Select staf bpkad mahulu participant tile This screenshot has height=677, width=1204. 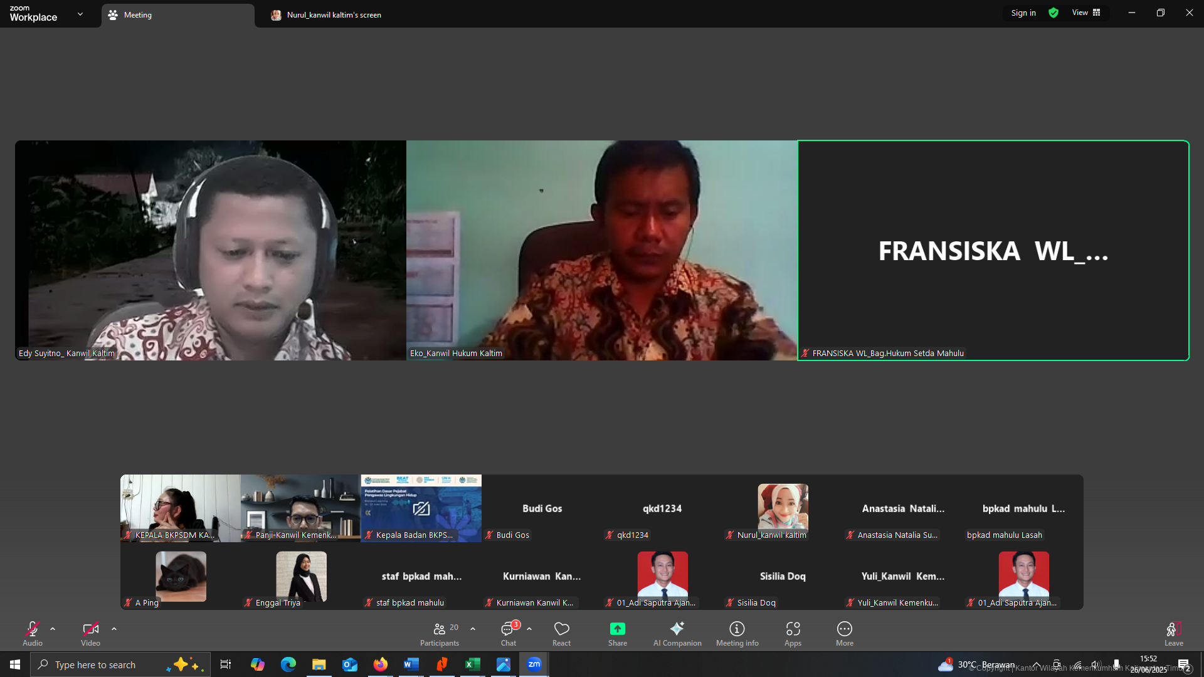click(421, 576)
